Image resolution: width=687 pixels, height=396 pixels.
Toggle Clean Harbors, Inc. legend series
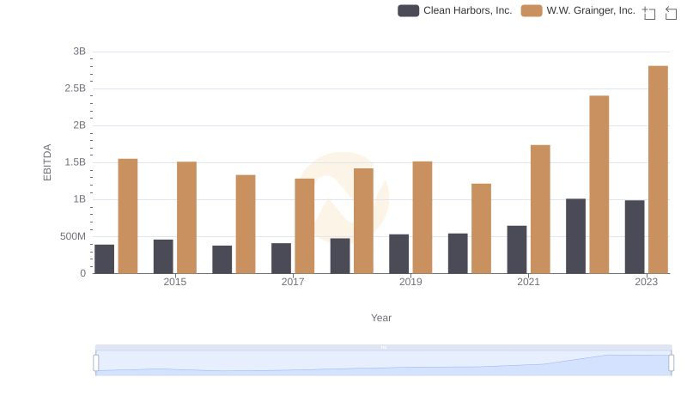(x=455, y=10)
